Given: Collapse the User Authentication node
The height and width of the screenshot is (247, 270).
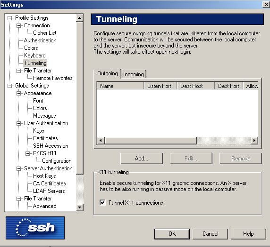Looking at the screenshot, I should point(18,123).
